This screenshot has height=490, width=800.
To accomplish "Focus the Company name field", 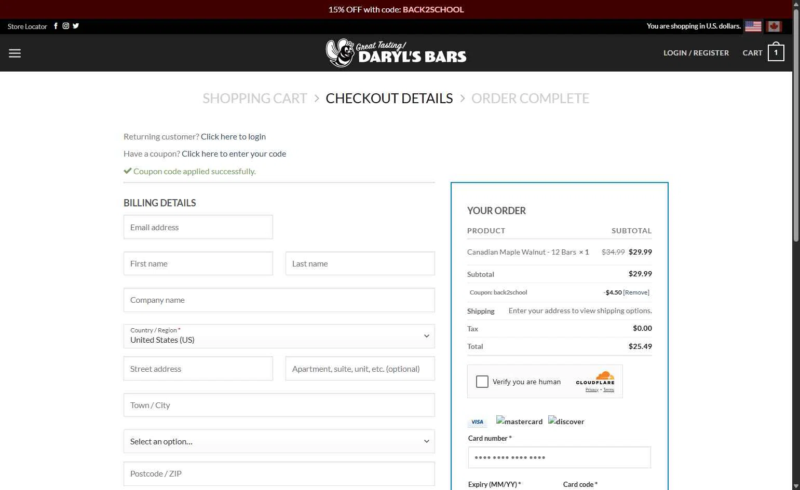I will (x=279, y=300).
